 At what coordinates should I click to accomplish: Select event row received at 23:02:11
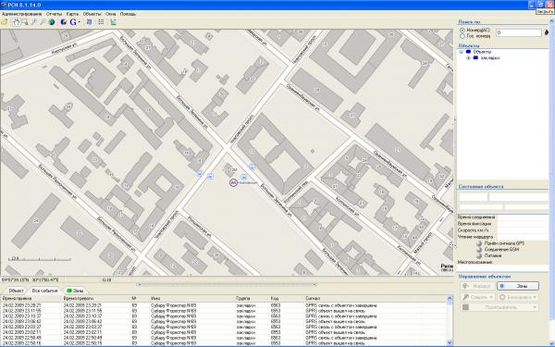click(x=224, y=332)
